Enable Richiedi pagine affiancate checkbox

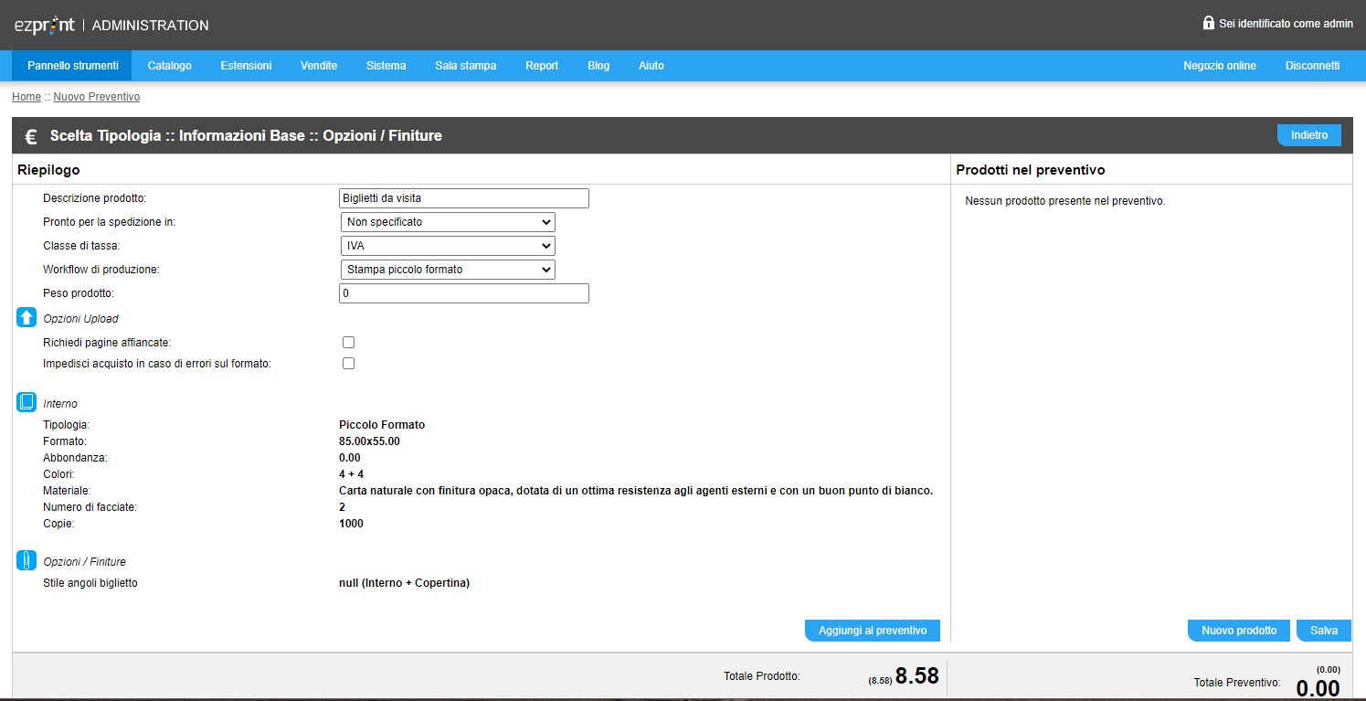[348, 342]
